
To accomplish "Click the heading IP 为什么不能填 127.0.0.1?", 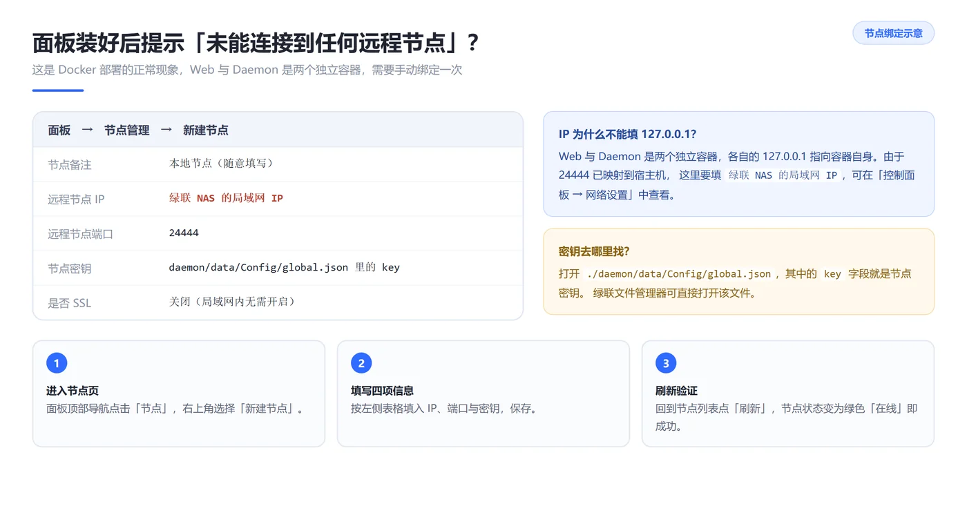I will click(627, 134).
